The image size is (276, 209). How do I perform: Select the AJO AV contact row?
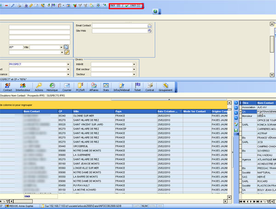tap(259, 107)
